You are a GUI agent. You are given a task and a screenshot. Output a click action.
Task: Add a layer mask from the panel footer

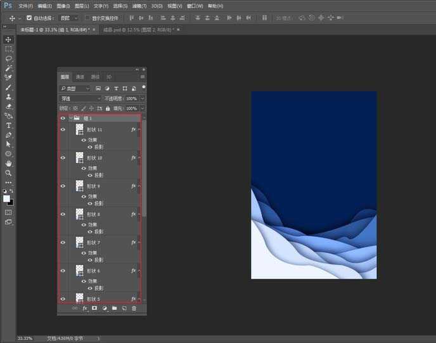[x=94, y=308]
